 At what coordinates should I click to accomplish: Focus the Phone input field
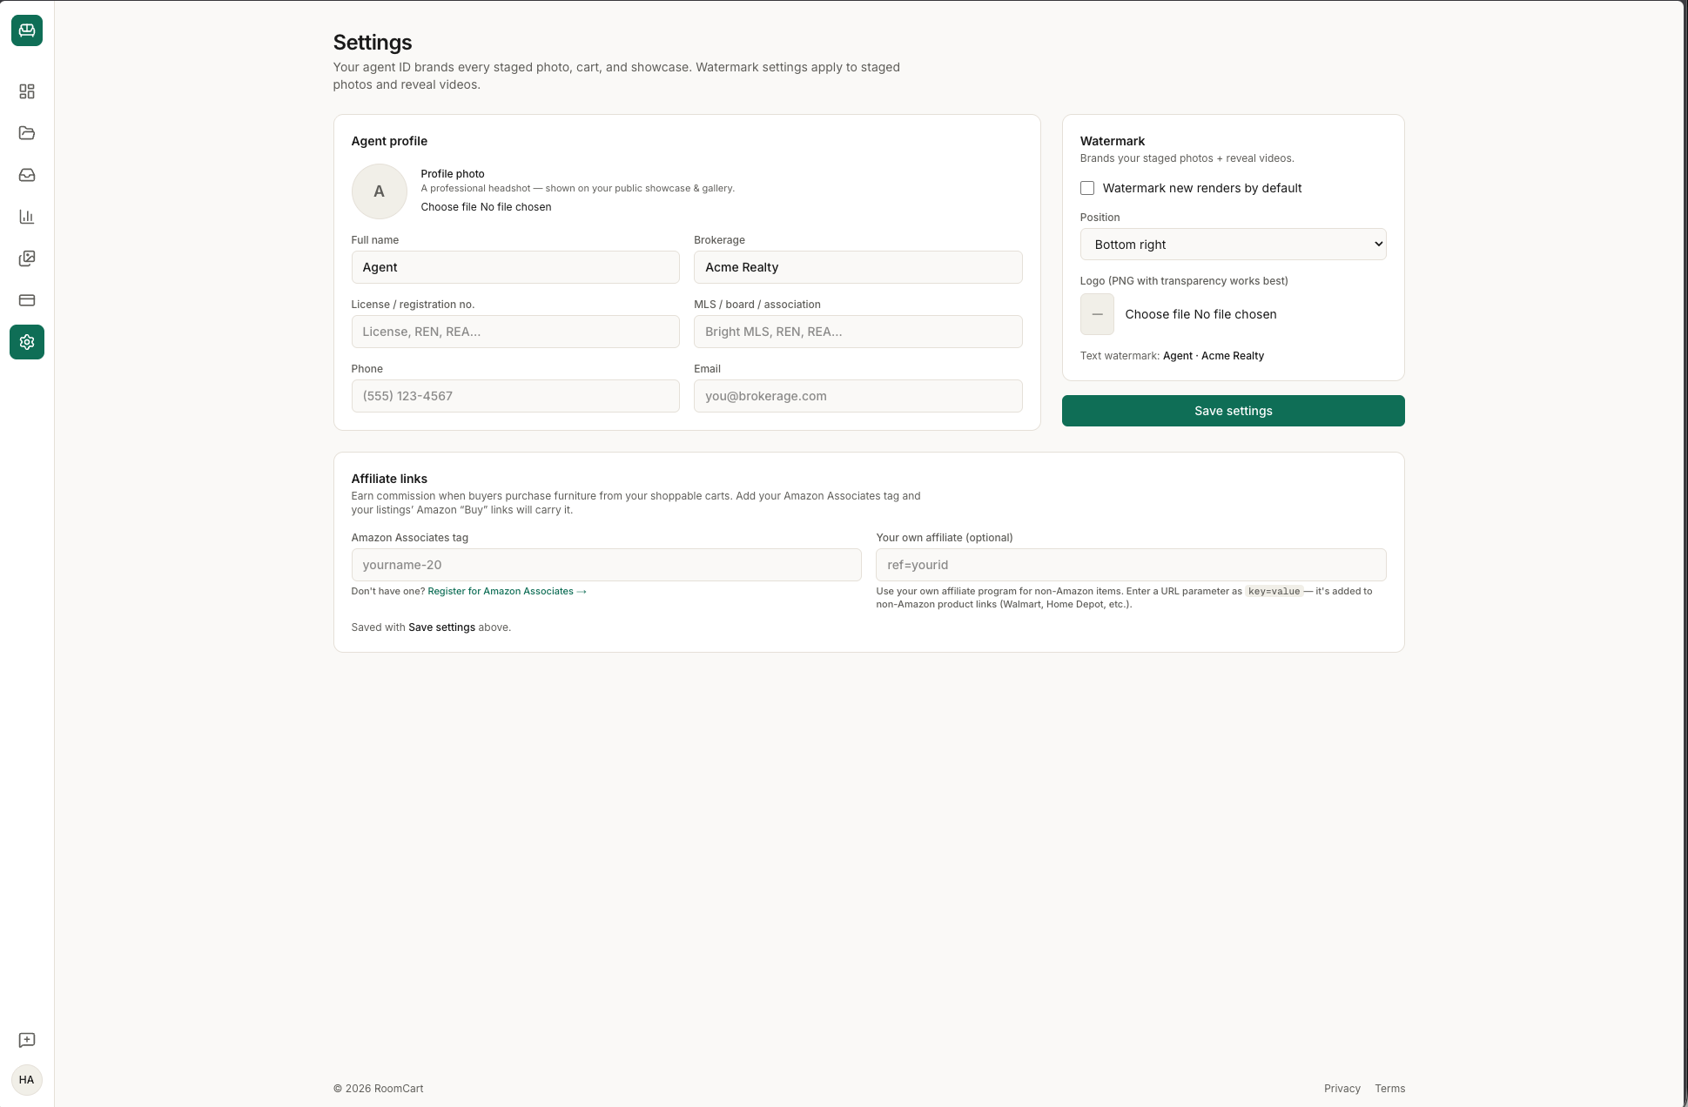click(515, 396)
